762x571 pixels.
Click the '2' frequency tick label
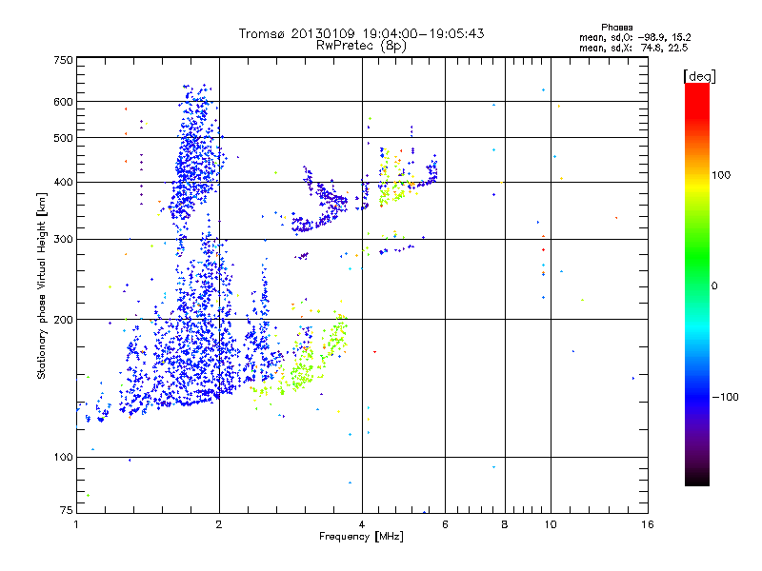[x=219, y=524]
